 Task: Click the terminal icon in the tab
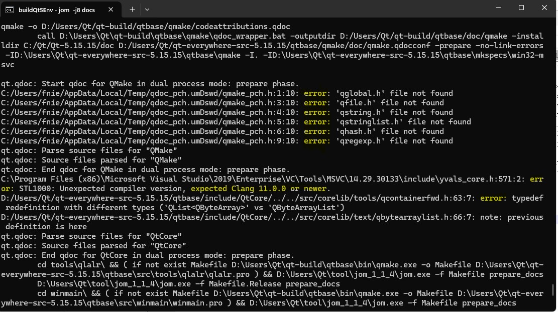pos(10,10)
